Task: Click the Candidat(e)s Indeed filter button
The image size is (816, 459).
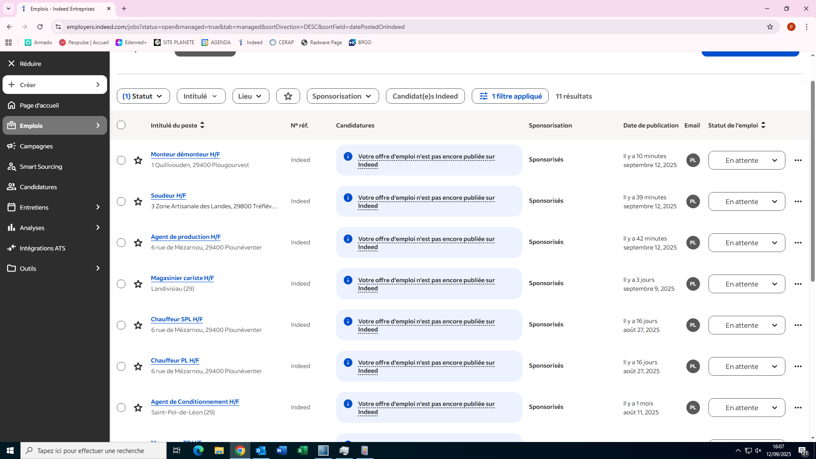Action: point(425,96)
